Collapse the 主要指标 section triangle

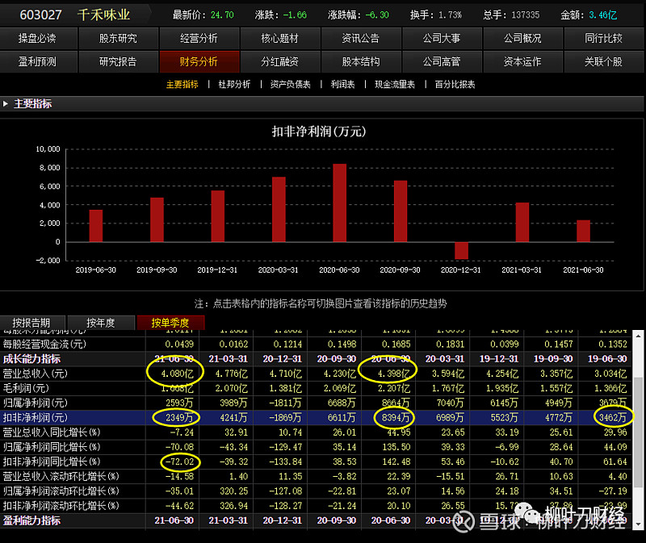[6, 104]
